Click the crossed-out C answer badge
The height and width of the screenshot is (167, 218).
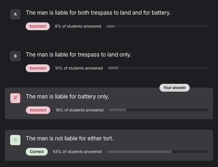(15, 98)
